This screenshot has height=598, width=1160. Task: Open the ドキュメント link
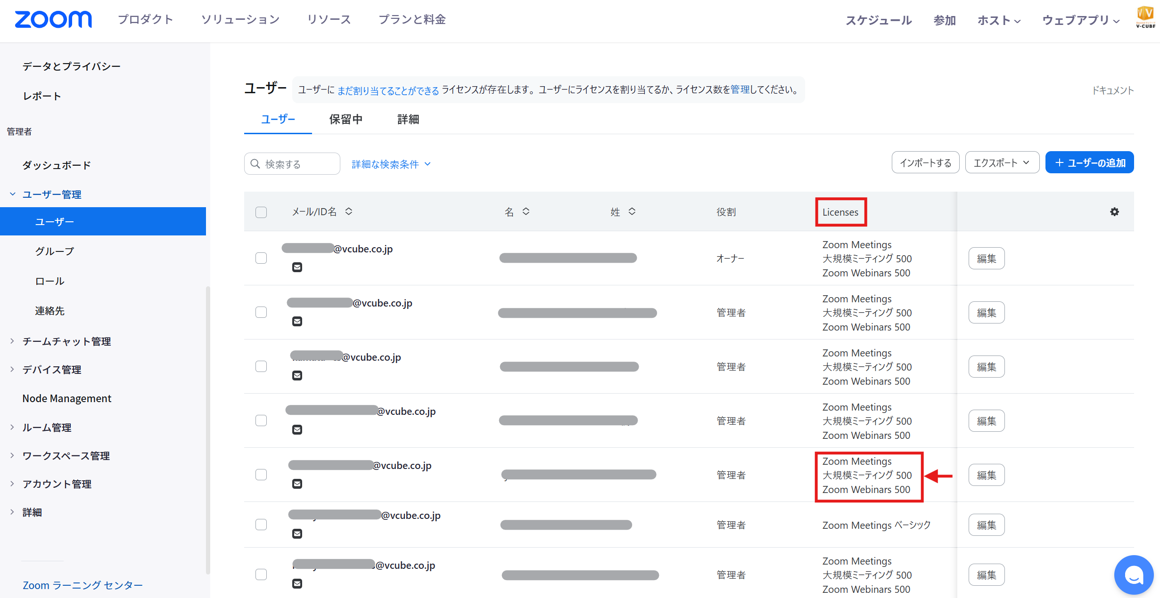pos(1113,90)
